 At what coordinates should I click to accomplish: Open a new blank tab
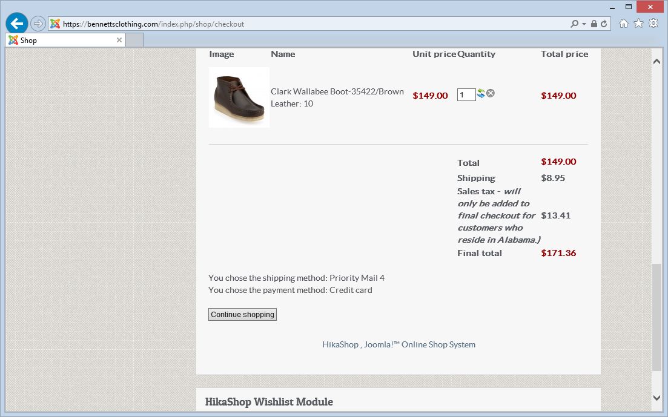click(x=134, y=40)
